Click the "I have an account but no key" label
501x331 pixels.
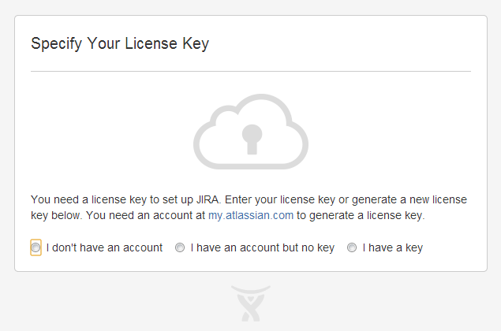[x=262, y=247]
